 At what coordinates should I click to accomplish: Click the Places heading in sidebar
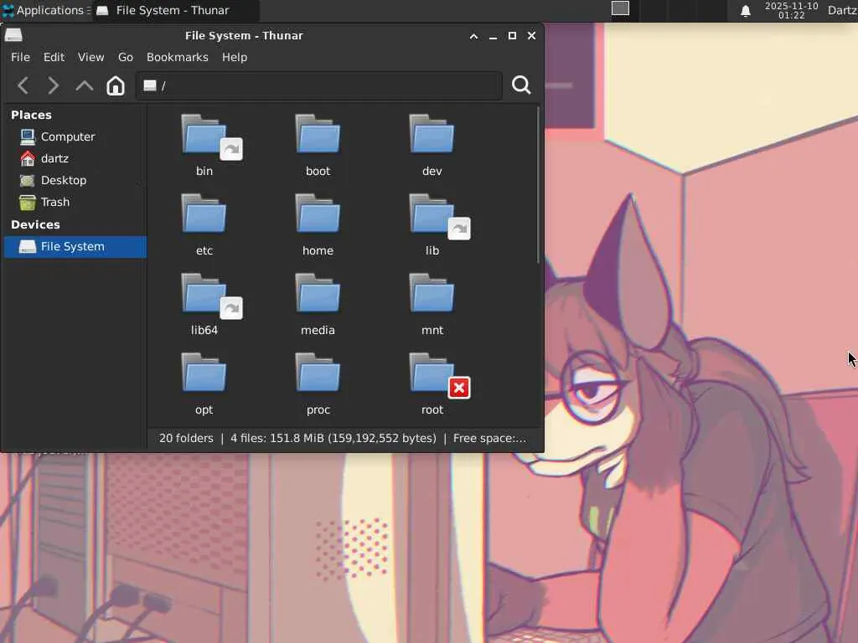[x=31, y=116]
